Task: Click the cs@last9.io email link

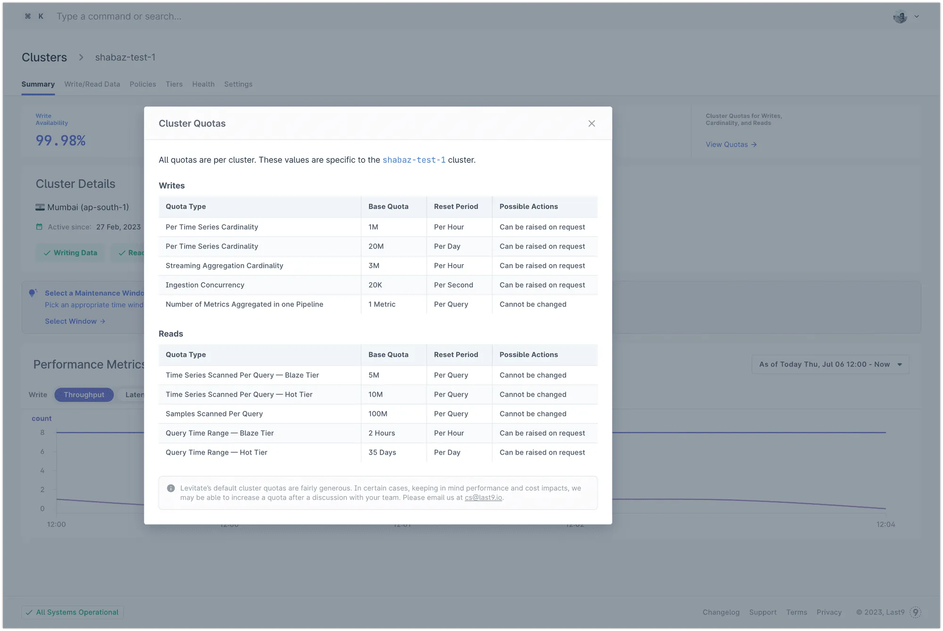Action: pyautogui.click(x=483, y=498)
